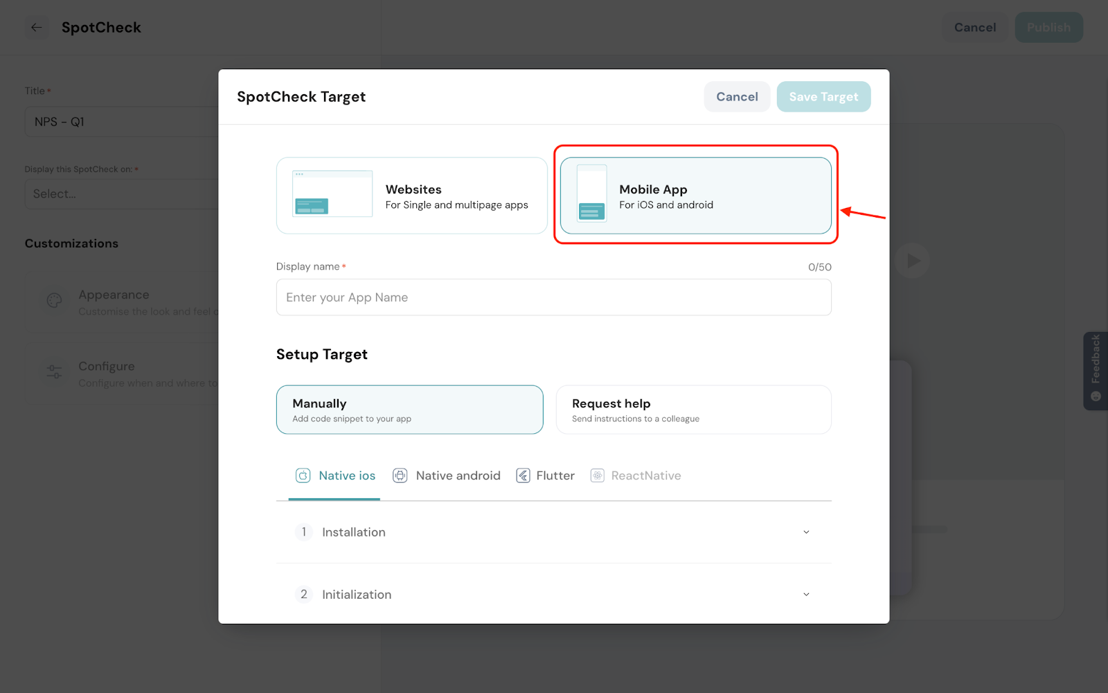Image resolution: width=1108 pixels, height=693 pixels.
Task: Select the Websites target option
Action: (x=411, y=195)
